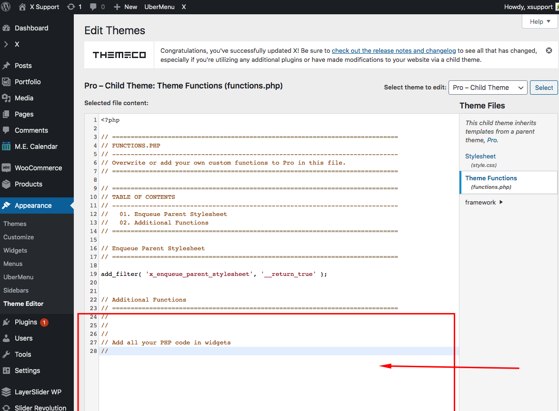Click the M.E. Calendar icon
The height and width of the screenshot is (411, 559).
pos(6,147)
